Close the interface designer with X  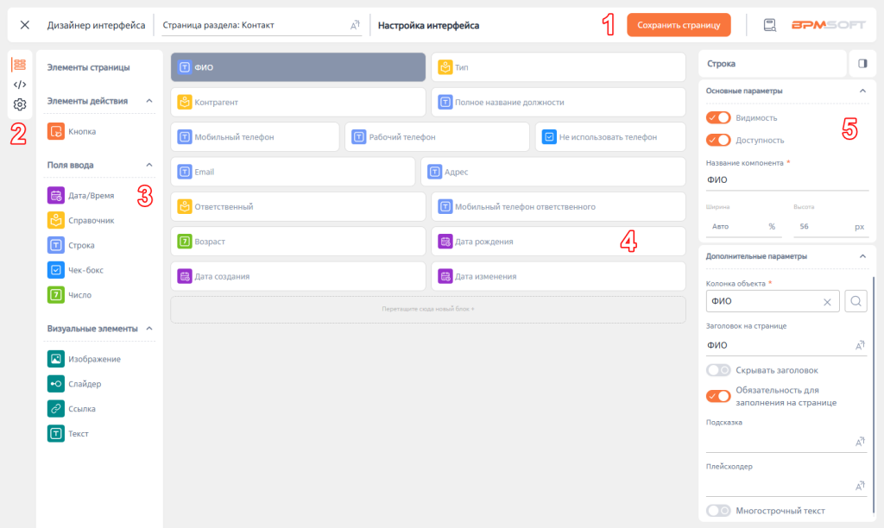pyautogui.click(x=25, y=25)
